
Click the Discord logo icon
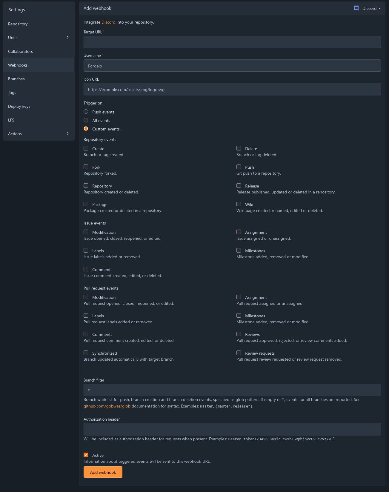(356, 8)
